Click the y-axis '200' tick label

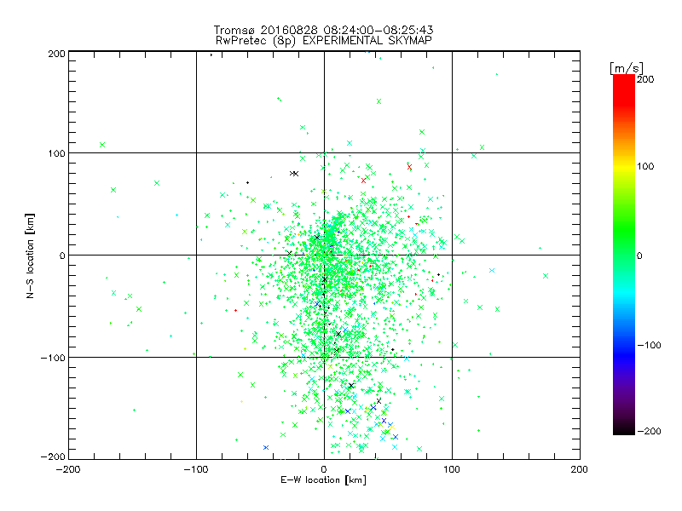click(x=56, y=54)
